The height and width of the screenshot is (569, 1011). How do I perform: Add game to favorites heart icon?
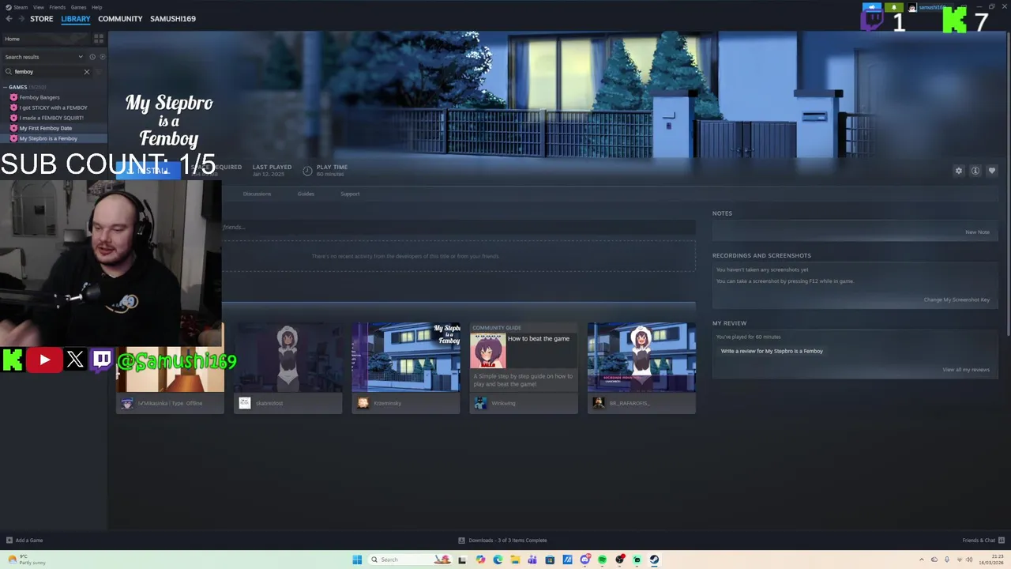[x=992, y=171]
